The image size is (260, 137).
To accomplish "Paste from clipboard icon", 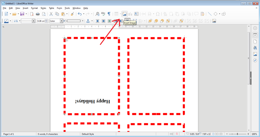I will (63, 14).
